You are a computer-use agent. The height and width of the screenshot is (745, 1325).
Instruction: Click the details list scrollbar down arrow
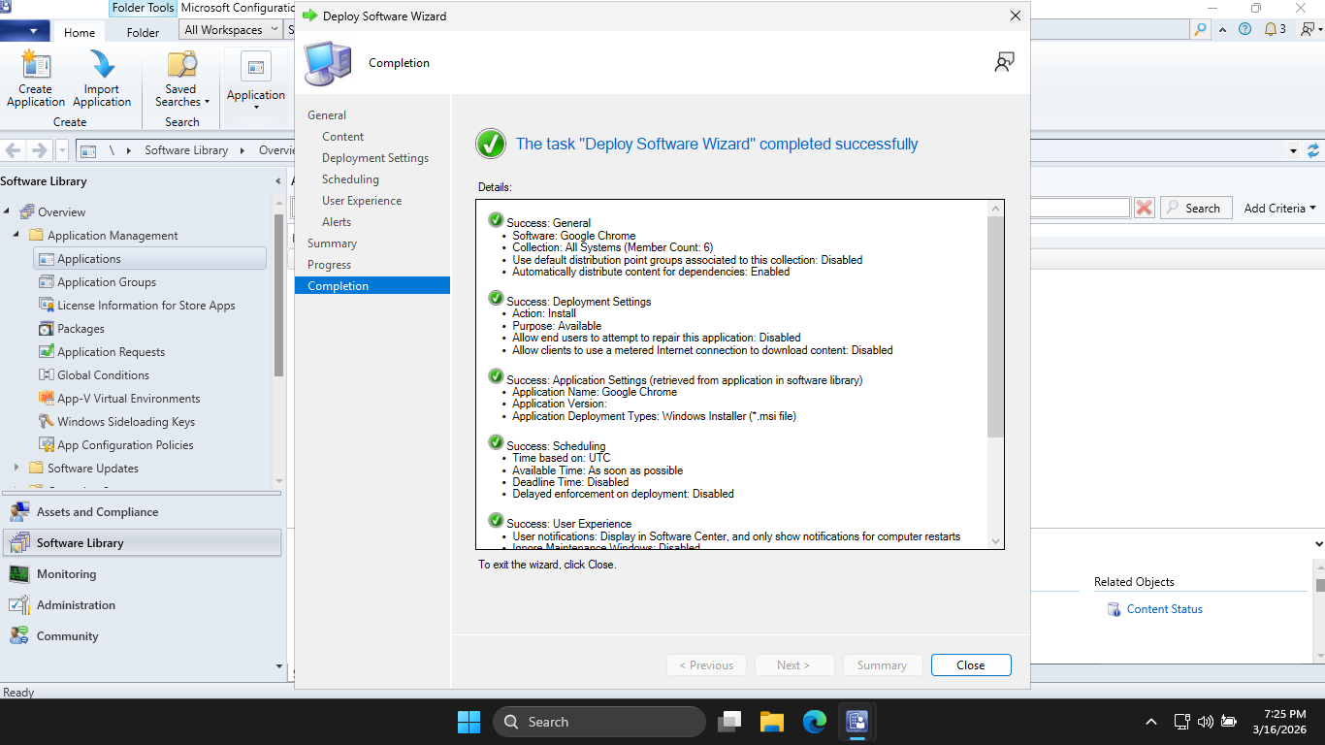(995, 541)
